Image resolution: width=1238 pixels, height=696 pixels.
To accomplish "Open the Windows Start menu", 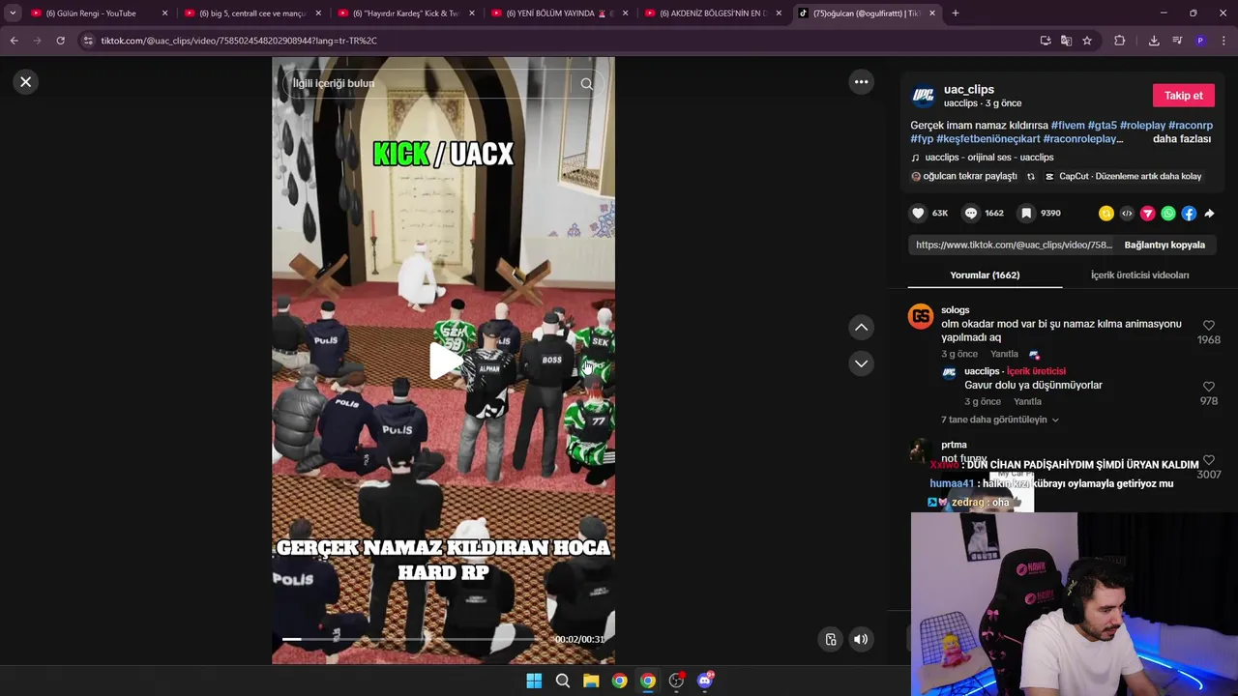I will point(534,681).
